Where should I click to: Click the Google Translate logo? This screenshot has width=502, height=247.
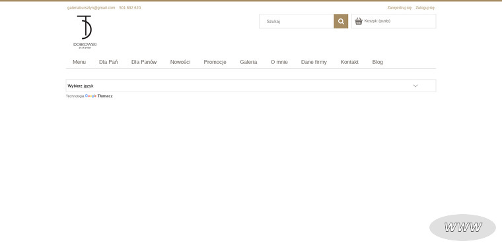(90, 96)
